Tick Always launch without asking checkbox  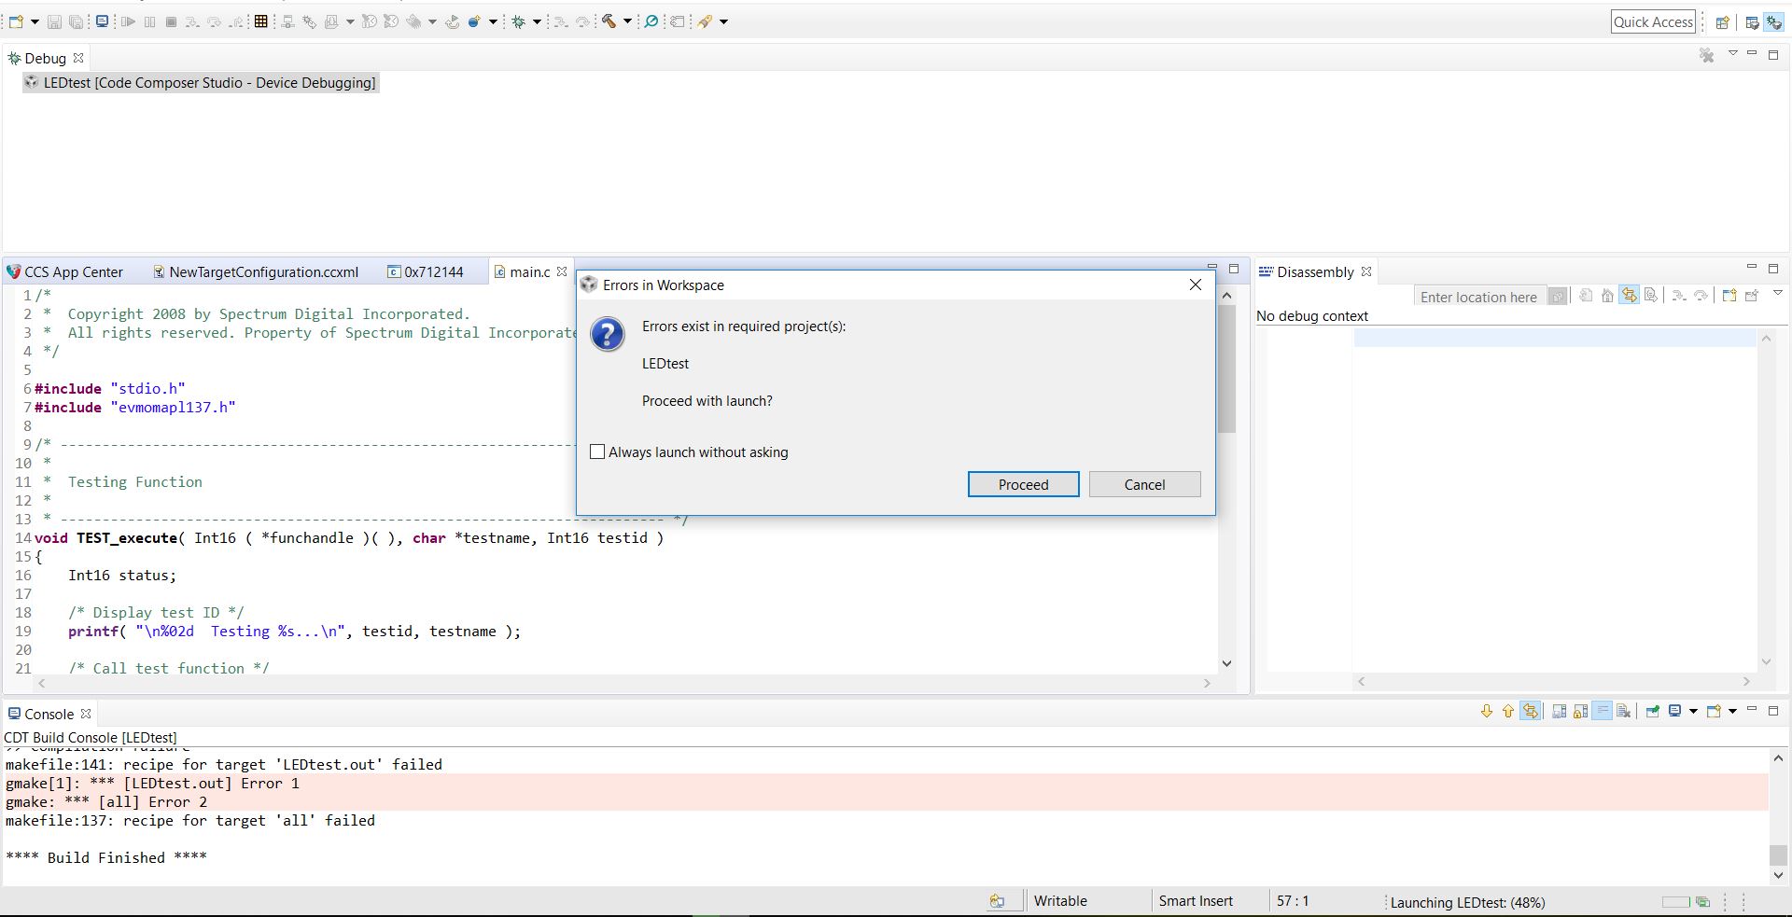click(597, 452)
